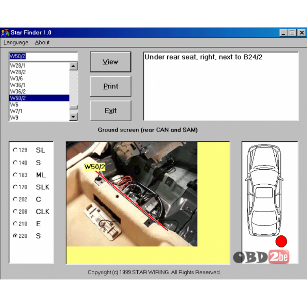Viewport: 307px width, 307px height.
Task: Click the car top-view outline diagram
Action: tap(264, 190)
